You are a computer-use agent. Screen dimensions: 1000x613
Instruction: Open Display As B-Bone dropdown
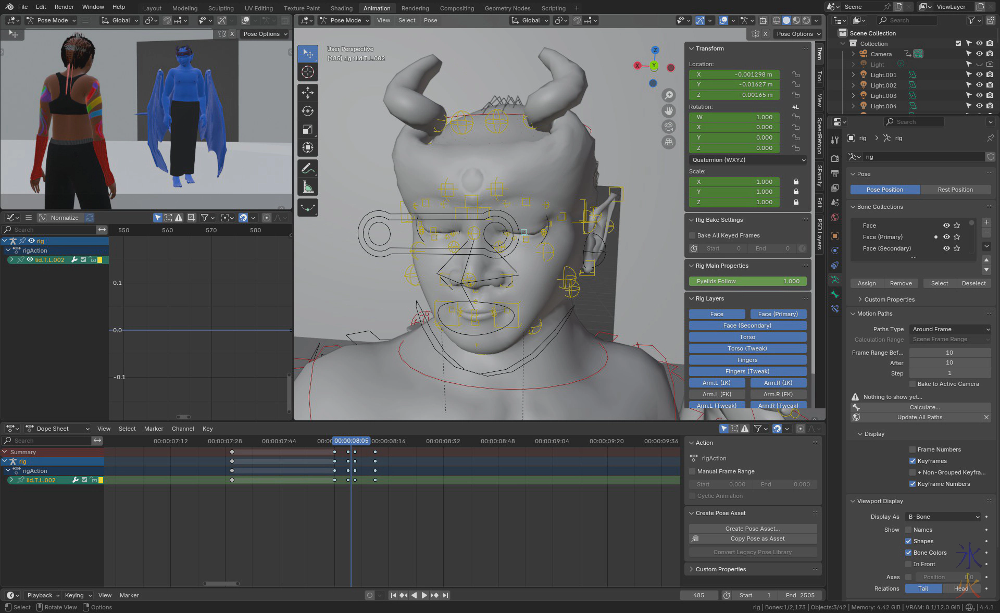point(944,517)
